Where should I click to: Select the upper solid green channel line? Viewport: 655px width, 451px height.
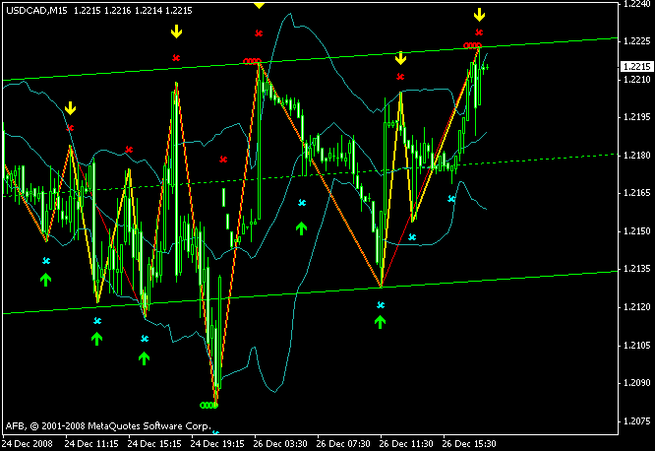click(310, 59)
